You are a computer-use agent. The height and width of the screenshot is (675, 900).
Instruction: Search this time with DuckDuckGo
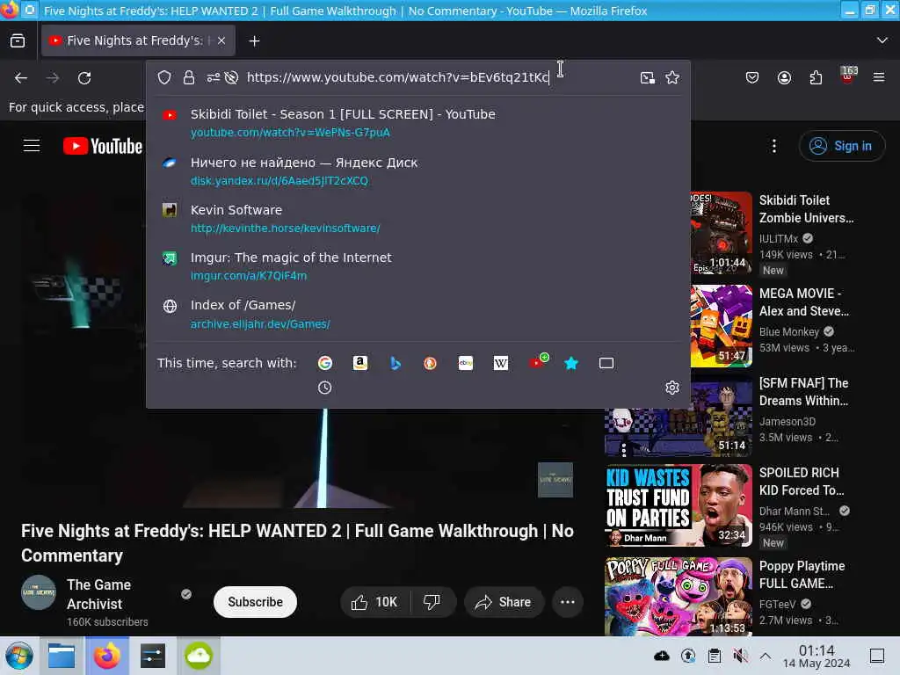(430, 363)
